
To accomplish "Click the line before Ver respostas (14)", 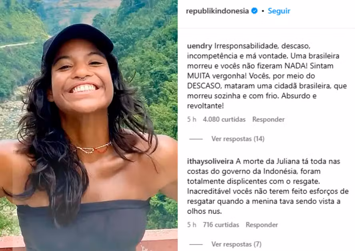I will (196, 139).
